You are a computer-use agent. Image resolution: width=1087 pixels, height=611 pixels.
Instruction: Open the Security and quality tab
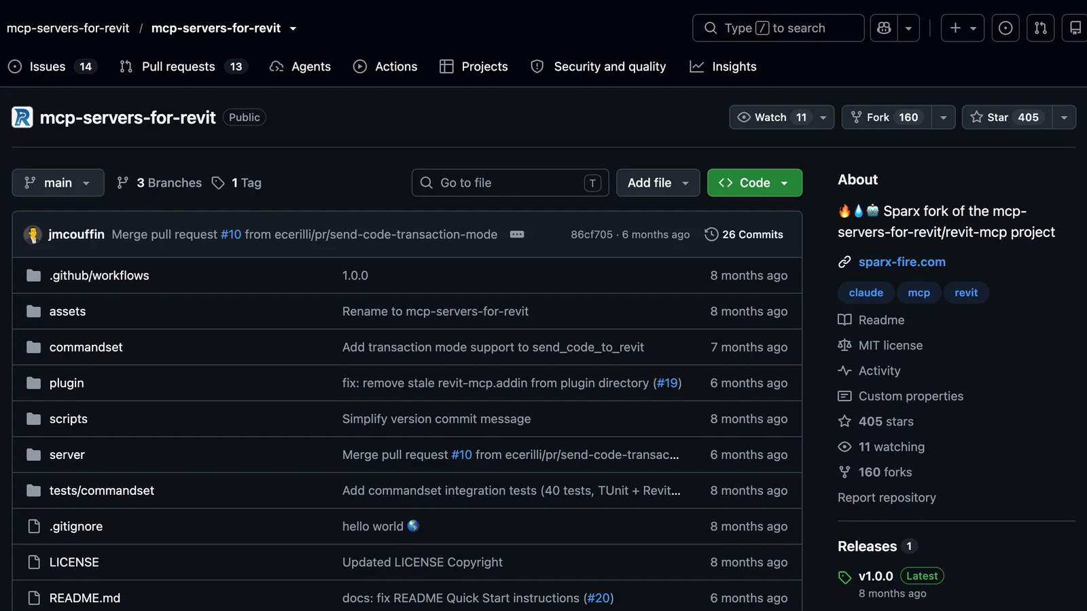pos(598,67)
